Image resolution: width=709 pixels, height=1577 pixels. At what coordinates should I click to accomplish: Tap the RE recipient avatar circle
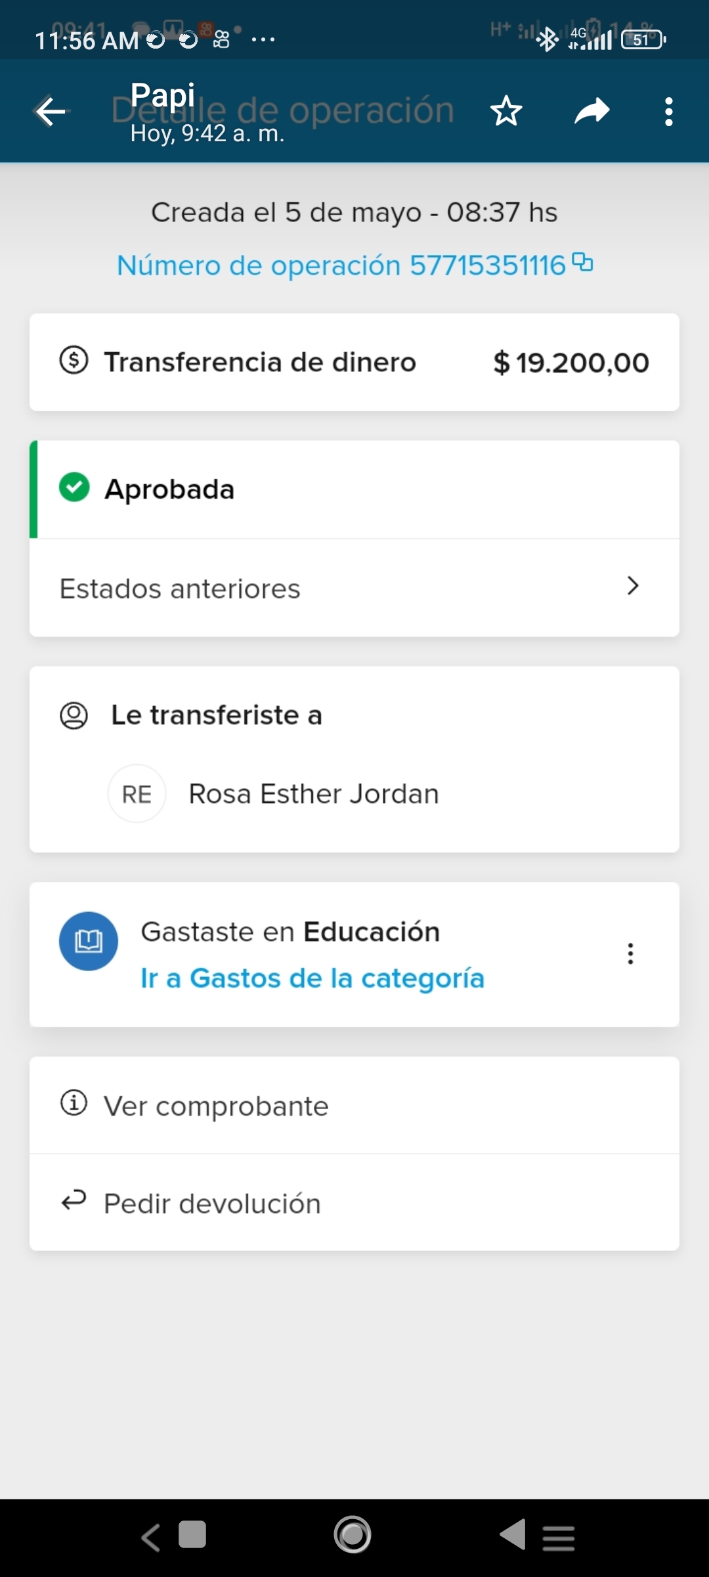pyautogui.click(x=137, y=794)
